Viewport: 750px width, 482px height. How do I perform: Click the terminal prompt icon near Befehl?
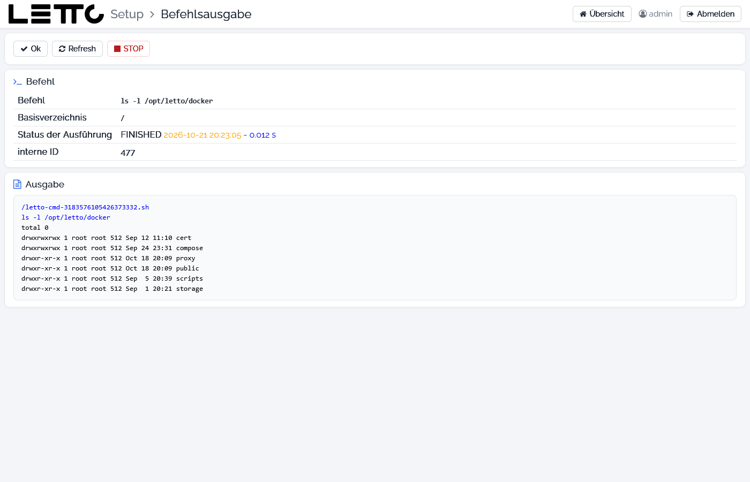point(18,82)
